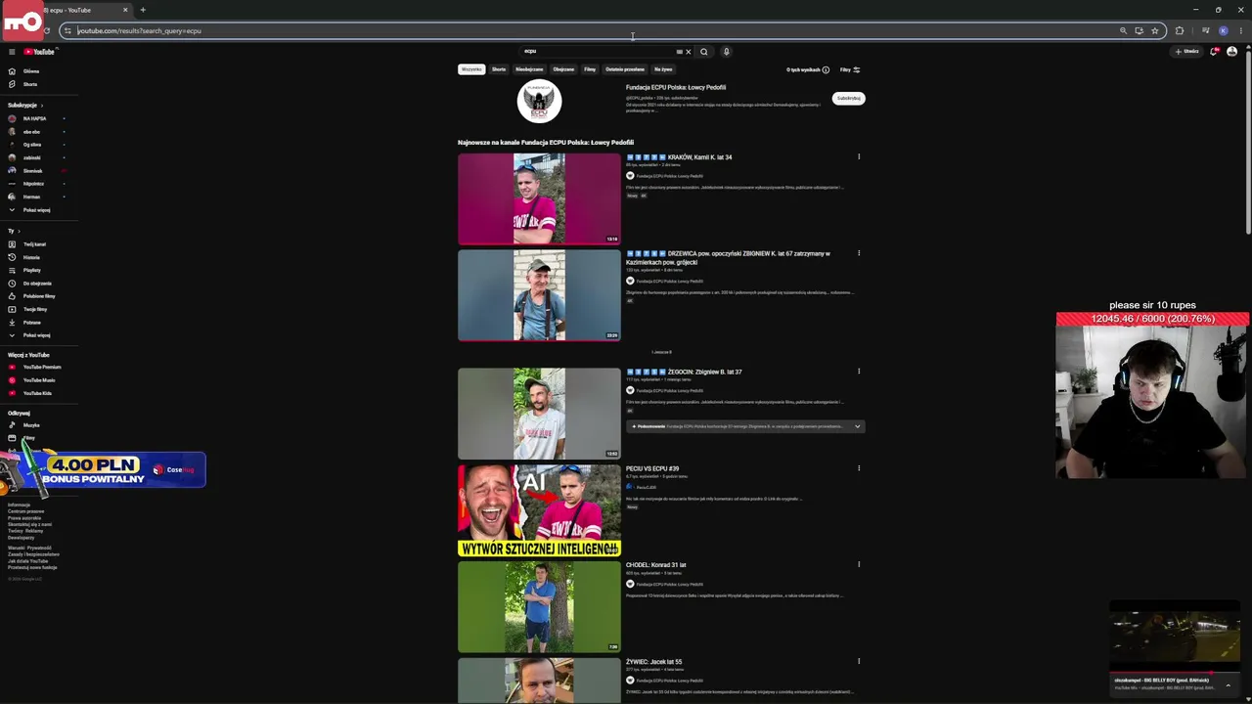Open Shorts in the sidebar
1252x704 pixels.
[30, 84]
